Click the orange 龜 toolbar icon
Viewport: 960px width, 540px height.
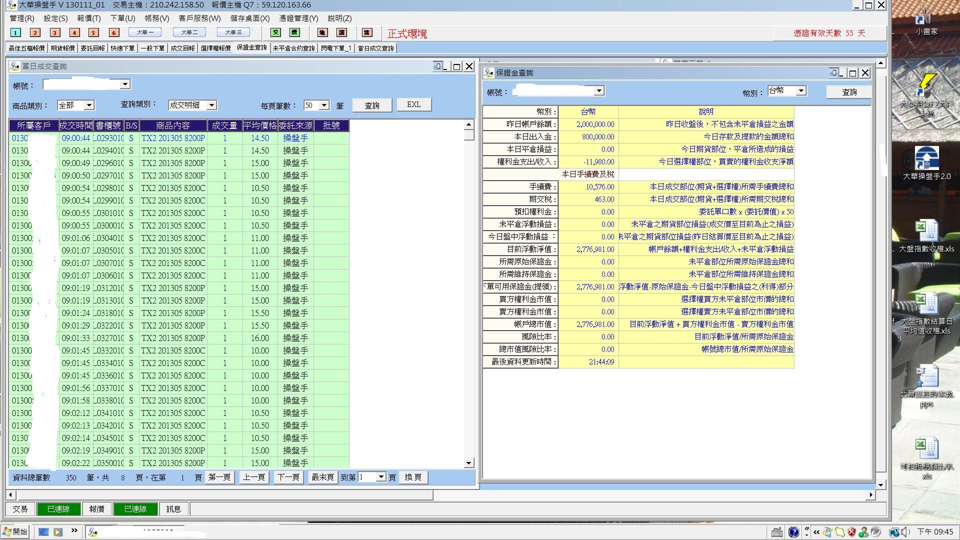(322, 32)
